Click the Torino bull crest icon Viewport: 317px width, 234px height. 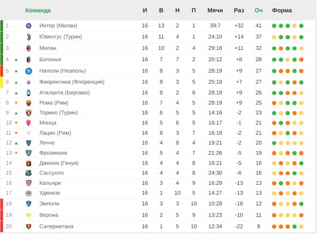29,113
